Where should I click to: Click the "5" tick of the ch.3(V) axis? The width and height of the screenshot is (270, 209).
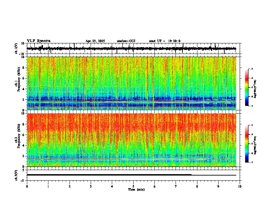[24, 170]
